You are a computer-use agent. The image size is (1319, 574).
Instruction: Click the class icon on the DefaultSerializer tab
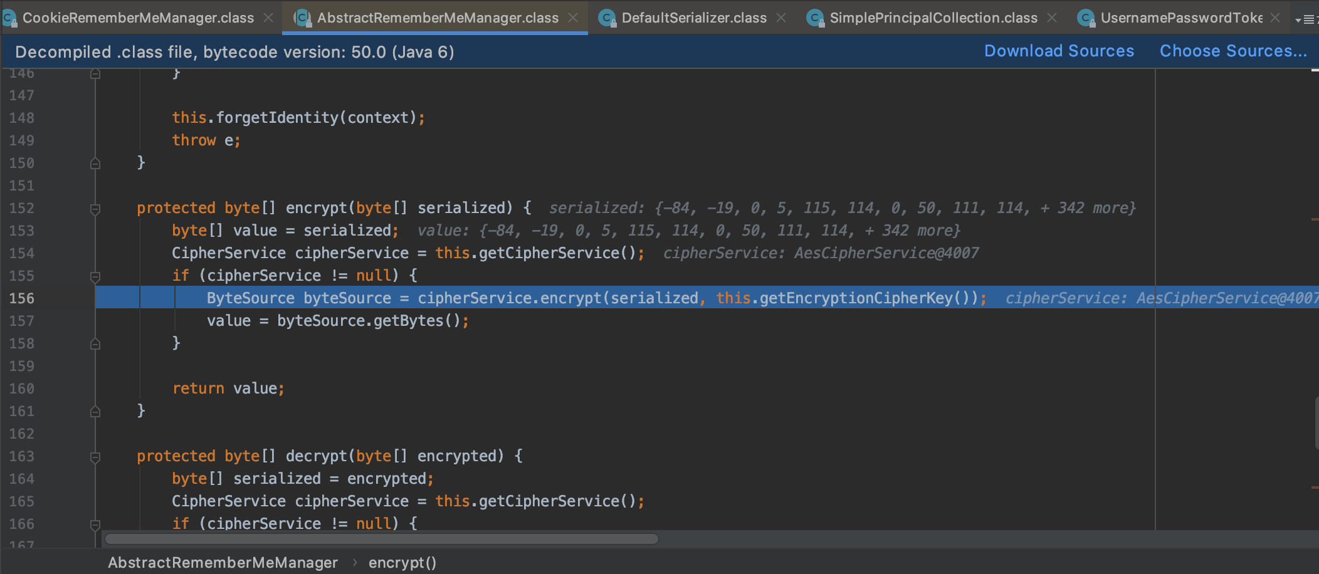tap(607, 18)
